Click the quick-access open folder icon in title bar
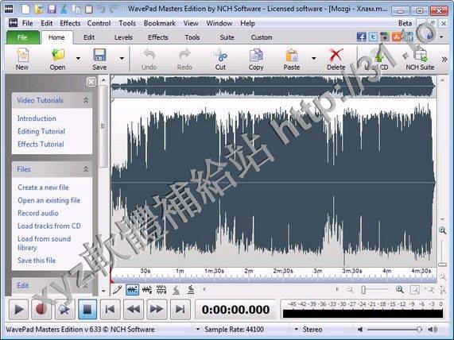The height and width of the screenshot is (340, 454). (x=39, y=10)
